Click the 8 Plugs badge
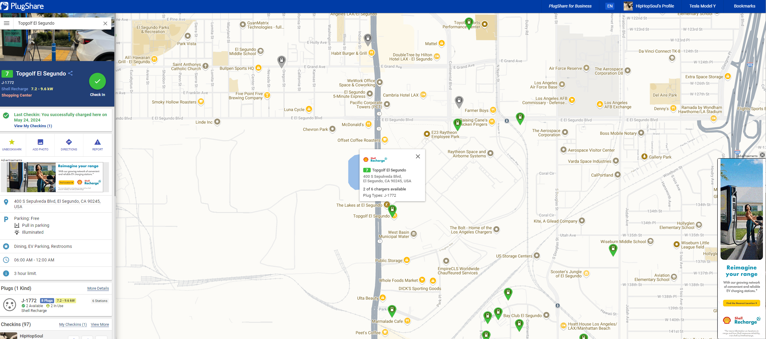The image size is (766, 339). click(x=47, y=300)
